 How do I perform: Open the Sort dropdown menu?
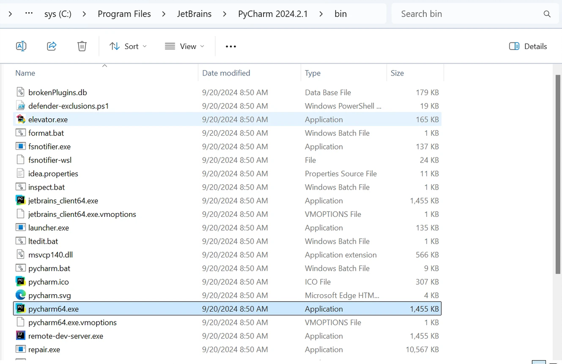[128, 46]
